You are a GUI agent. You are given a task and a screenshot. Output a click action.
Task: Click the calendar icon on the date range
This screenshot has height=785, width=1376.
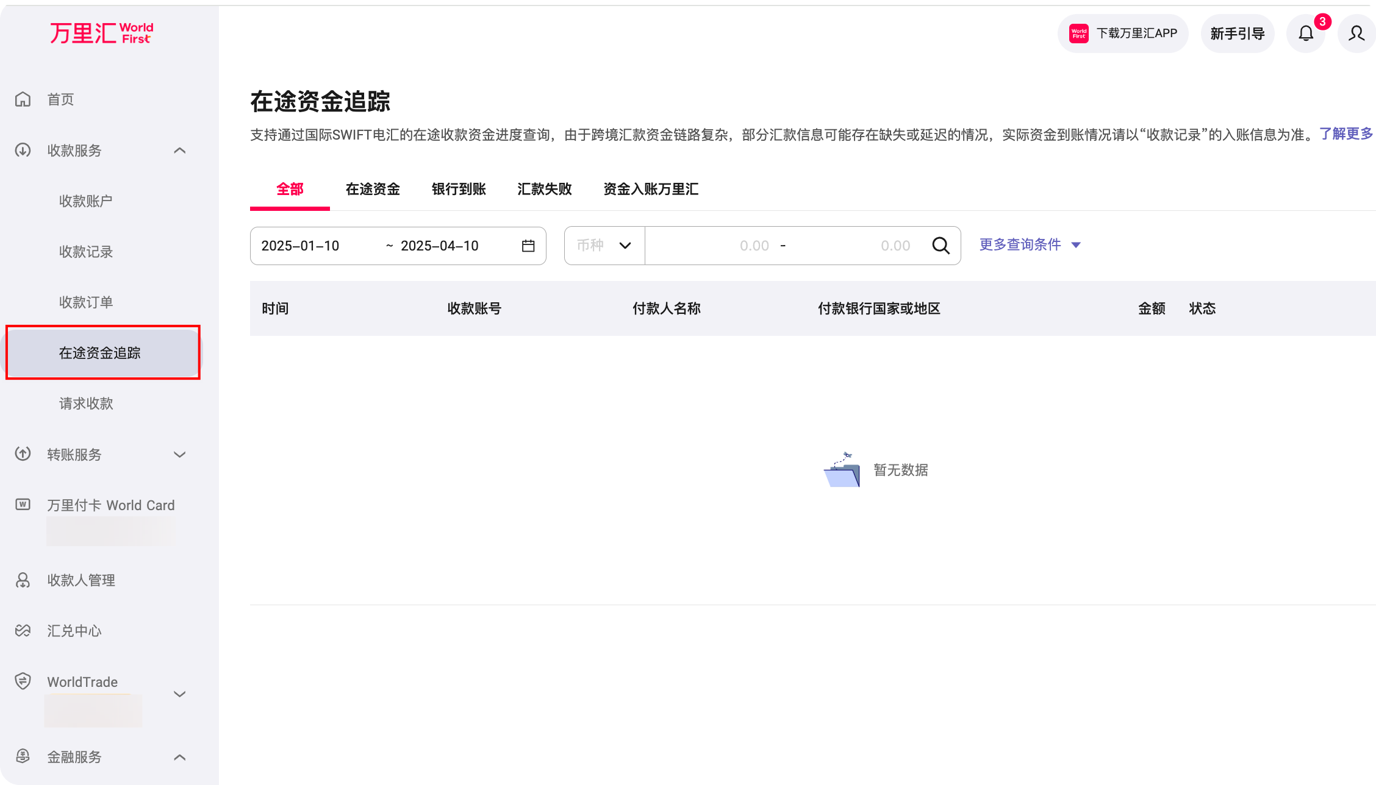point(528,246)
